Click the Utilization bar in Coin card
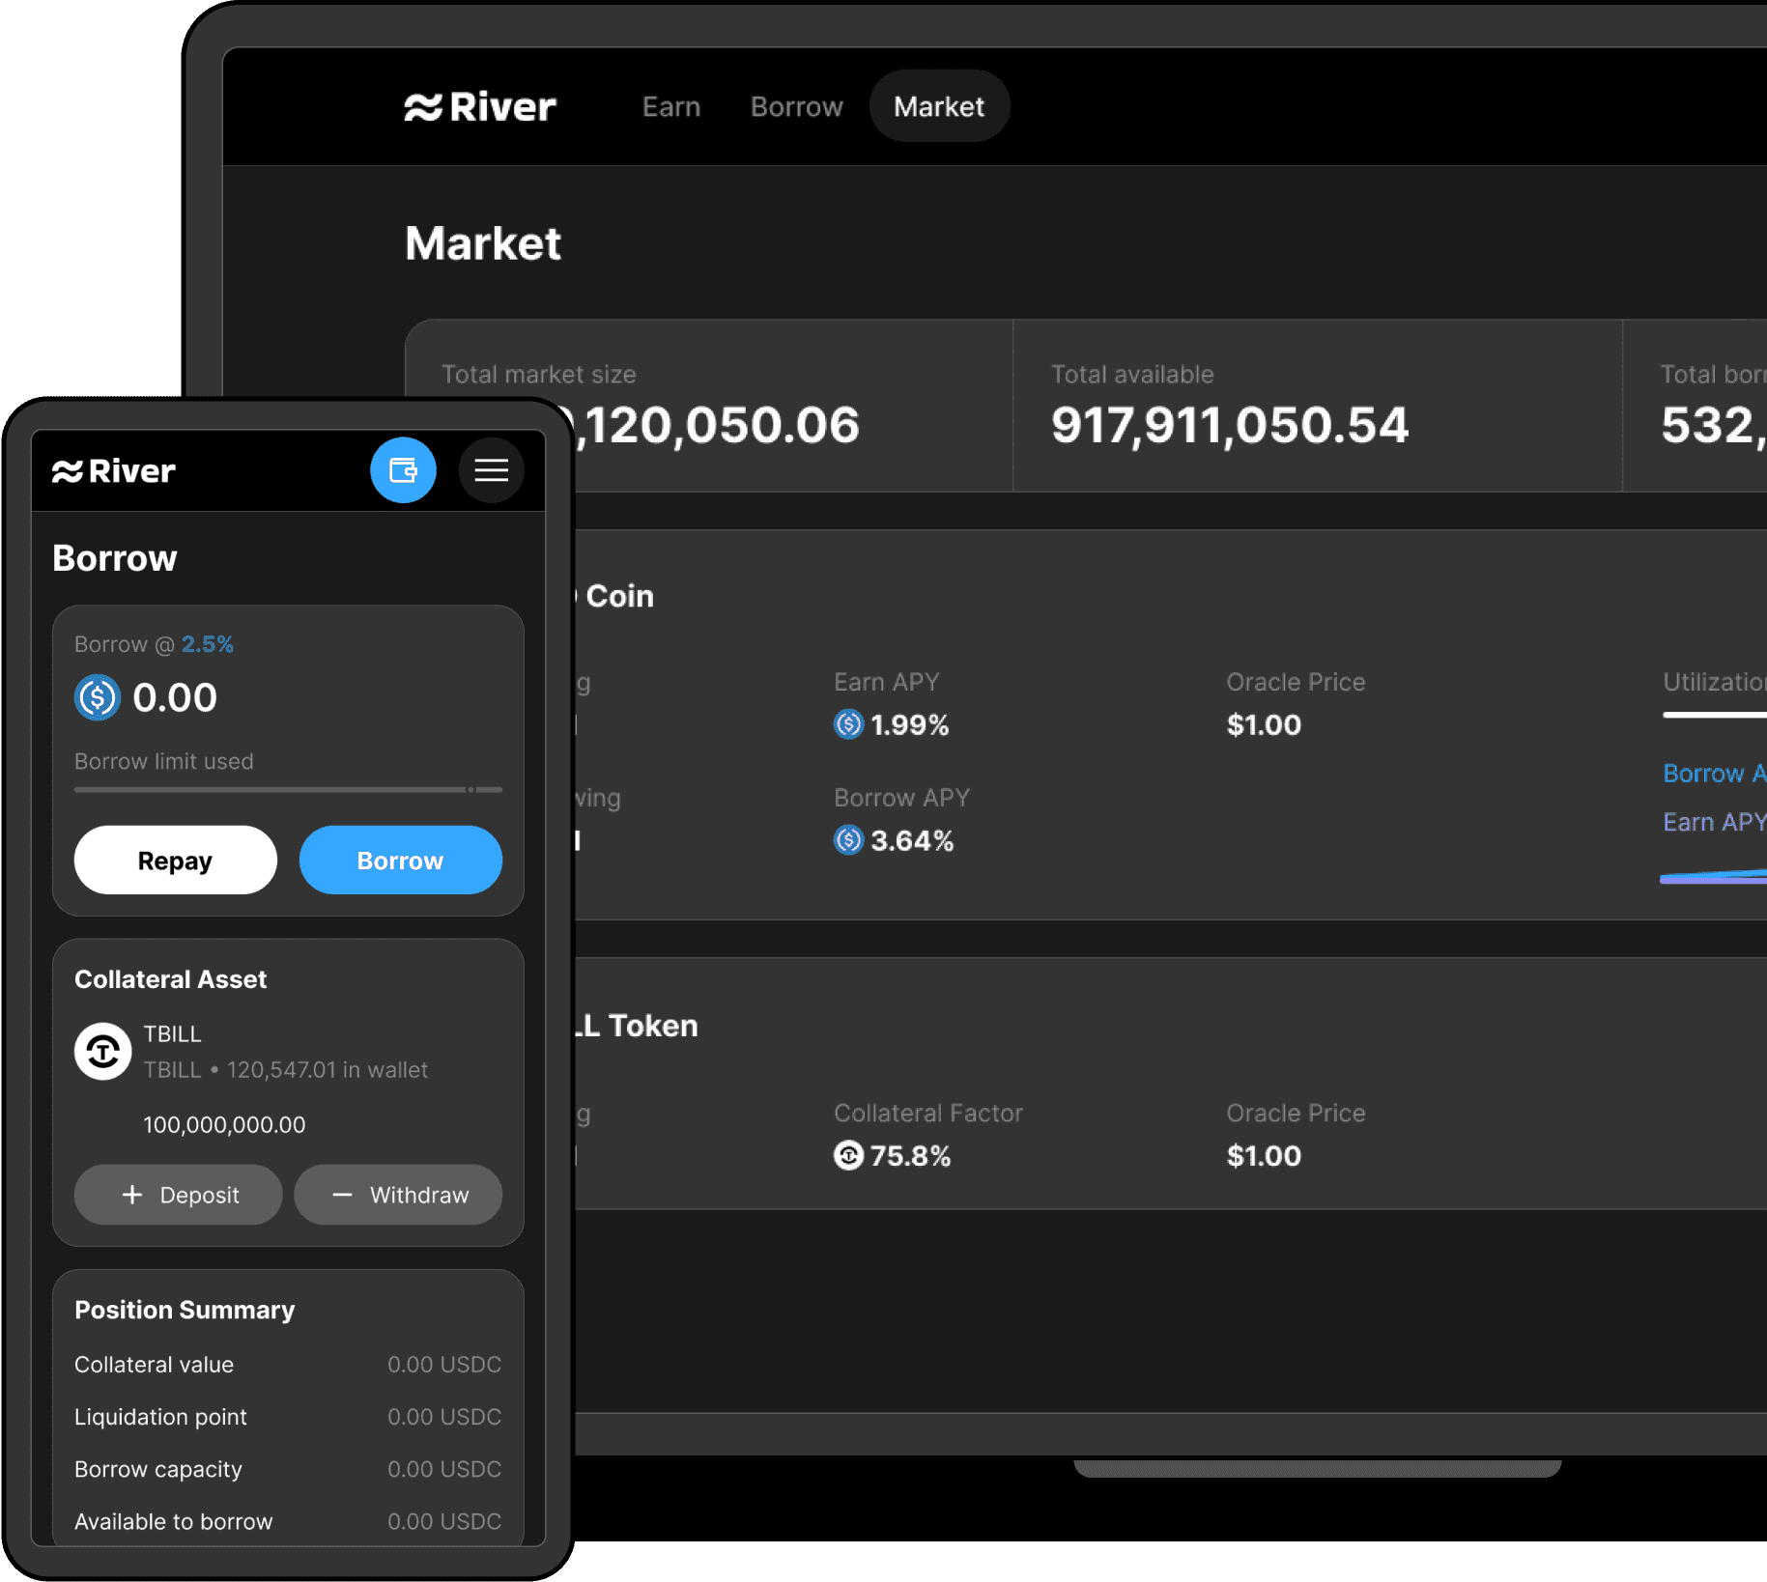Viewport: 1767px width, 1582px height. coord(1714,716)
